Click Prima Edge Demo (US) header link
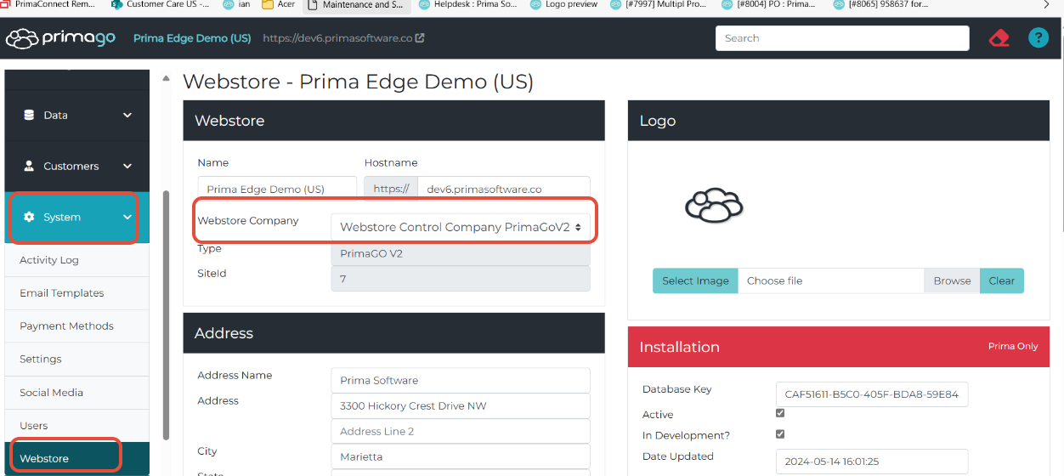Viewport: 1064px width, 476px height. point(192,38)
